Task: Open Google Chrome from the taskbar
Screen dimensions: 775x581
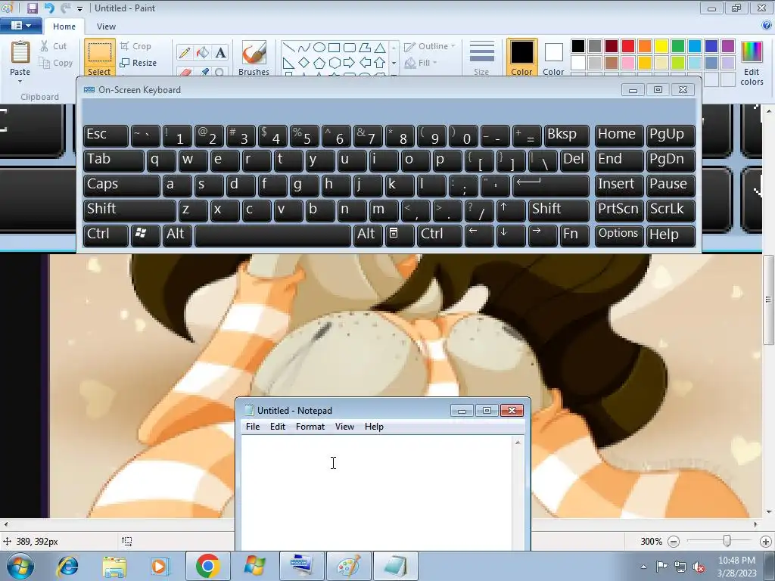Action: point(207,566)
